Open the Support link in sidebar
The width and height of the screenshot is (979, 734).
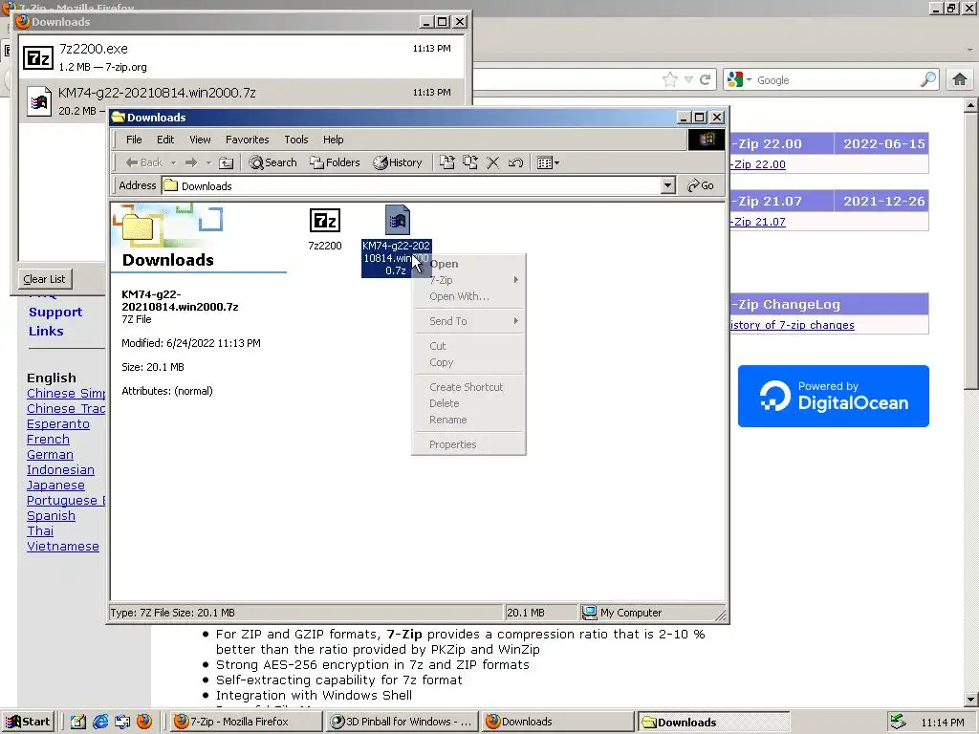[54, 313]
